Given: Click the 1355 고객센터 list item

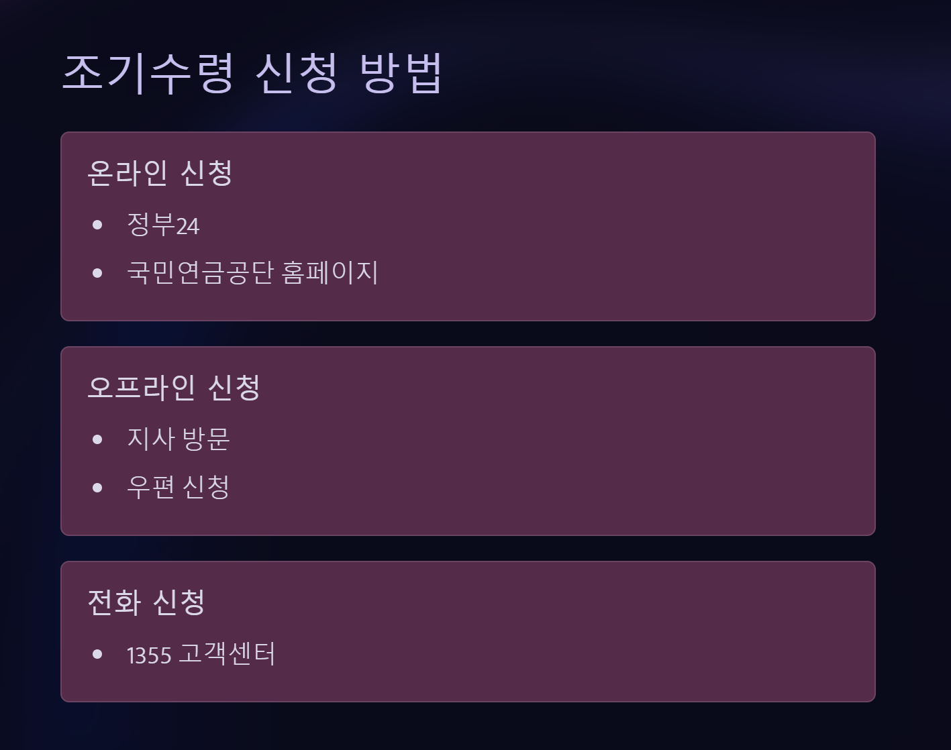Looking at the screenshot, I should [x=201, y=654].
